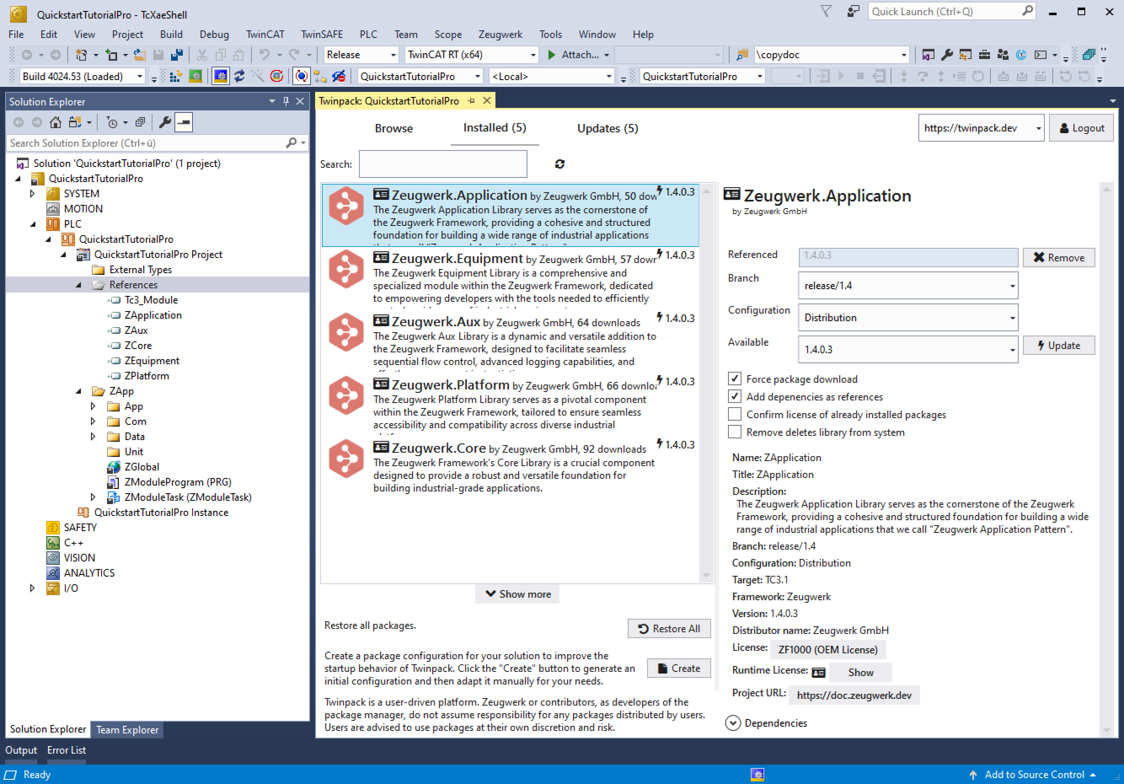
Task: Click the Pending Changes Filter clock icon
Action: pos(112,122)
